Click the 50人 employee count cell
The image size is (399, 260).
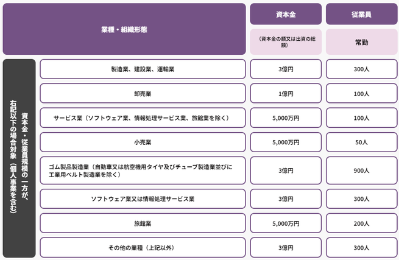pyautogui.click(x=361, y=142)
